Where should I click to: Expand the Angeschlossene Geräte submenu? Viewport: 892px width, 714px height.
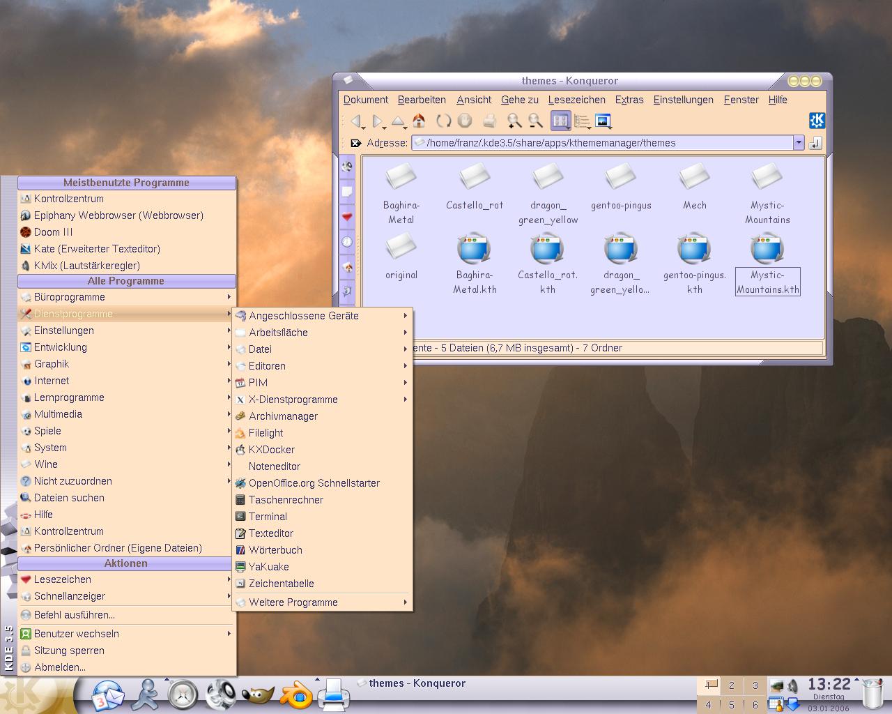[x=322, y=316]
